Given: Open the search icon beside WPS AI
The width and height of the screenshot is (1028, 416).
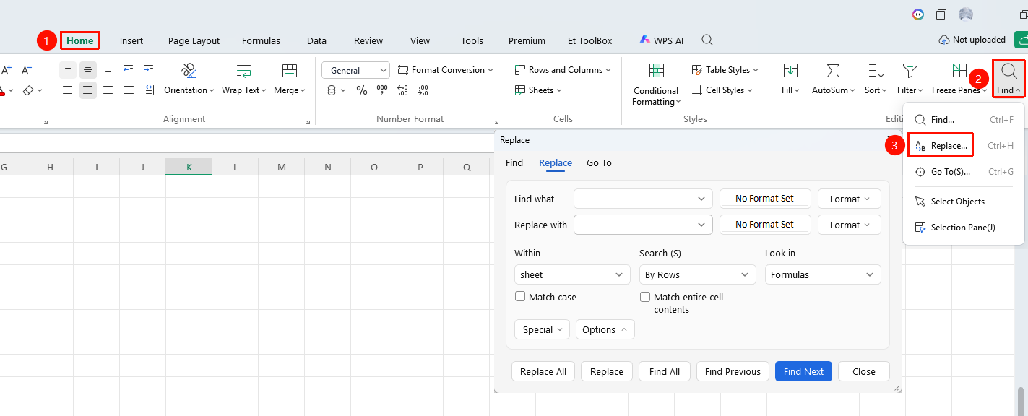Looking at the screenshot, I should [707, 40].
